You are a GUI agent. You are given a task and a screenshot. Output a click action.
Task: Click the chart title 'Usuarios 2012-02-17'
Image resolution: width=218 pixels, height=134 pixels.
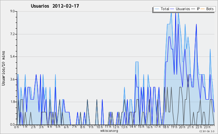coord(55,6)
